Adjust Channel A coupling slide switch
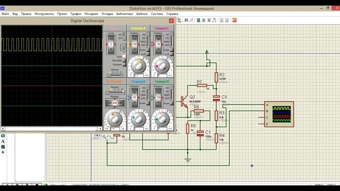Screen dimensions: 340x191 (x=148, y=40)
